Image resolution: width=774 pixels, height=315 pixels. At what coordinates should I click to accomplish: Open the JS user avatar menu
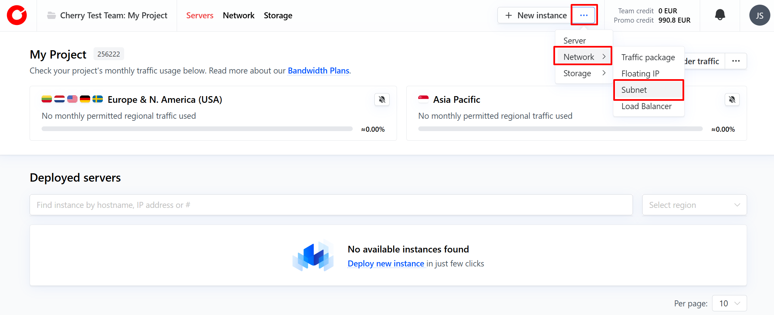point(759,15)
